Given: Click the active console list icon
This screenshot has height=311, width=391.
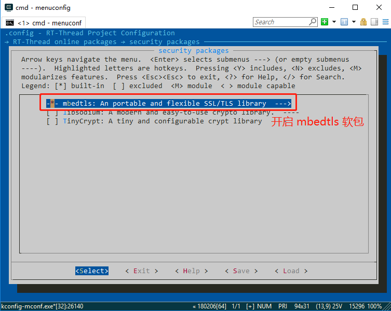Looking at the screenshot, I should click(x=344, y=22).
